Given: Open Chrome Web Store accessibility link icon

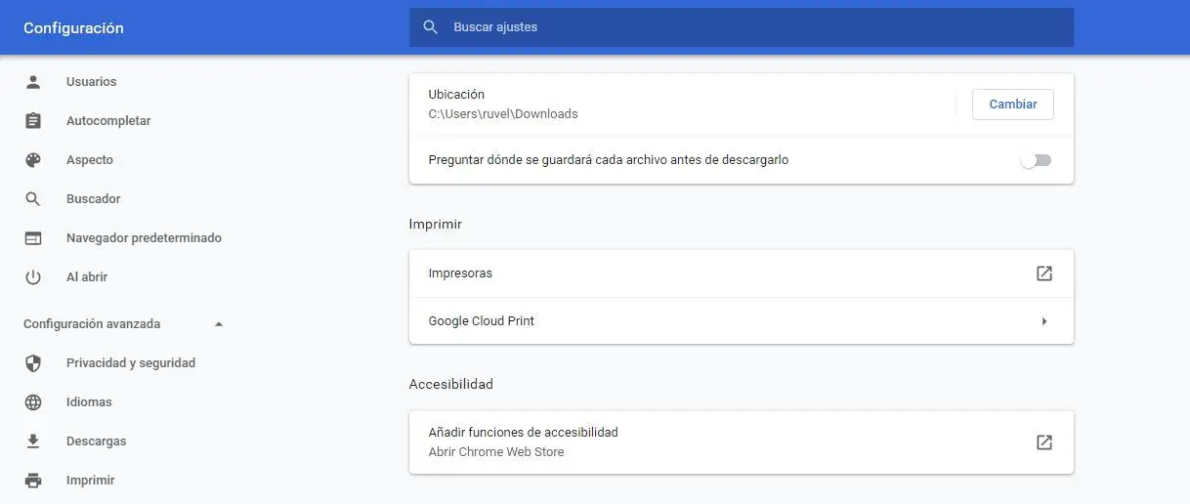Looking at the screenshot, I should [1043, 442].
